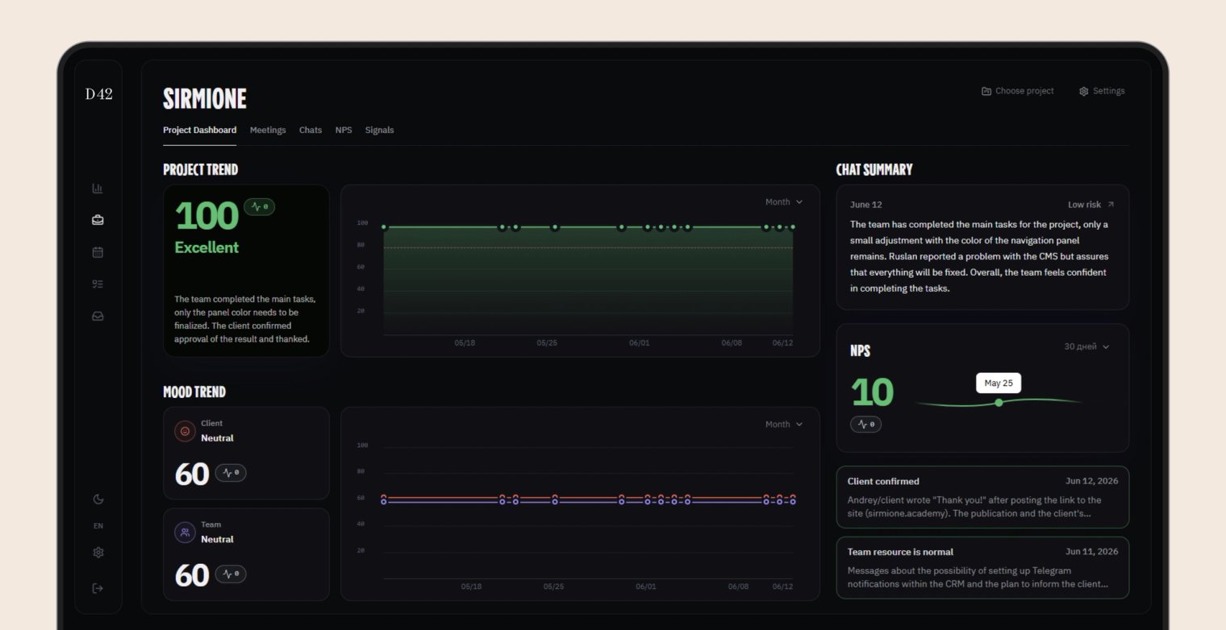1226x630 pixels.
Task: Open the bar chart analytics sidebar icon
Action: (98, 189)
